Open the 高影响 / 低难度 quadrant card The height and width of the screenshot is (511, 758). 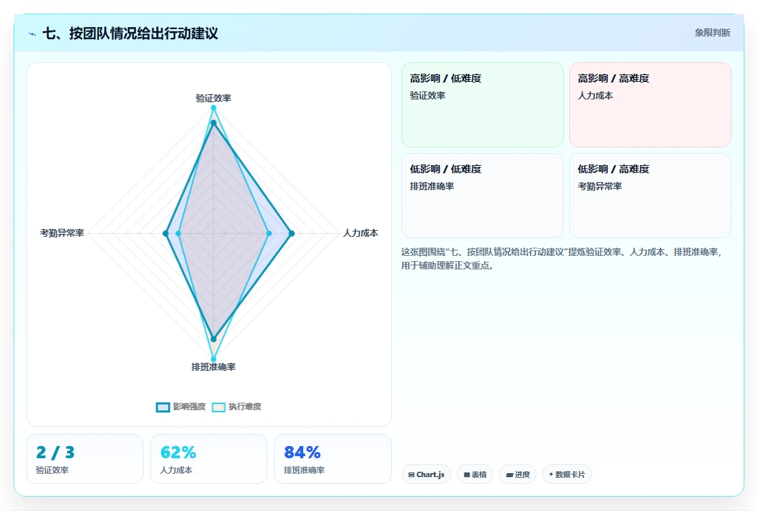coord(483,105)
